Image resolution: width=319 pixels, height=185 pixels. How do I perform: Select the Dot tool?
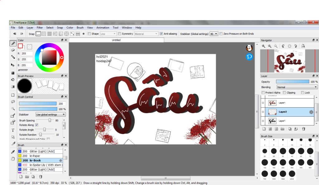point(13,57)
